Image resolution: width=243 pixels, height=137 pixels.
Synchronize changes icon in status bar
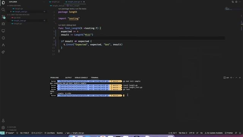17,133
